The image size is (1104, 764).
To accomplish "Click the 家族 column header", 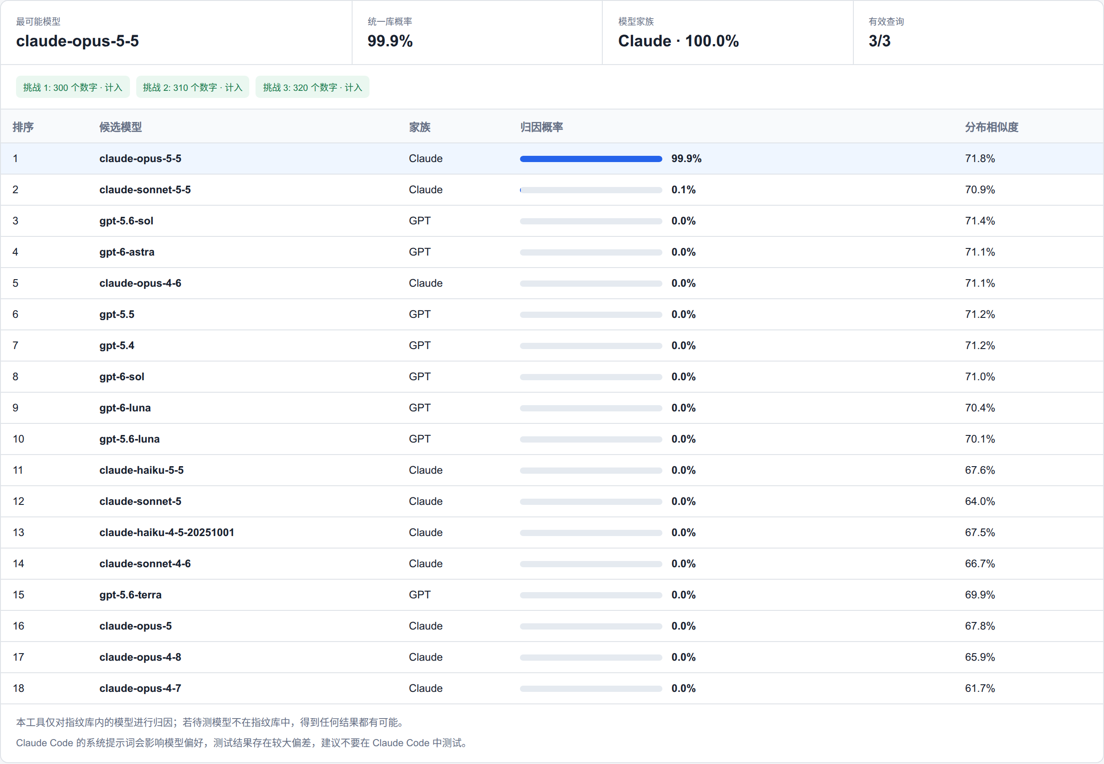I will (420, 127).
